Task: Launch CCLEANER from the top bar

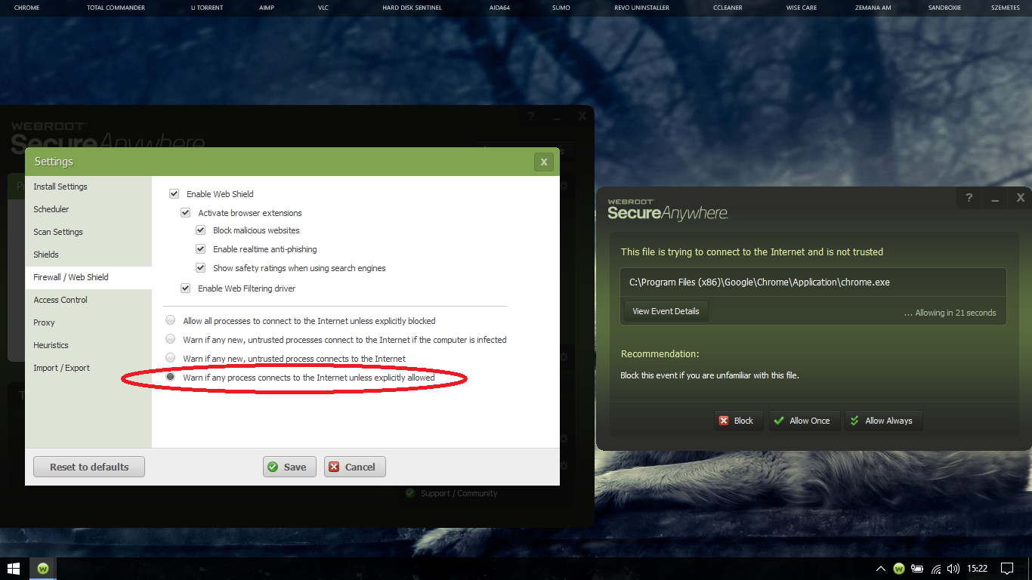Action: (x=728, y=8)
